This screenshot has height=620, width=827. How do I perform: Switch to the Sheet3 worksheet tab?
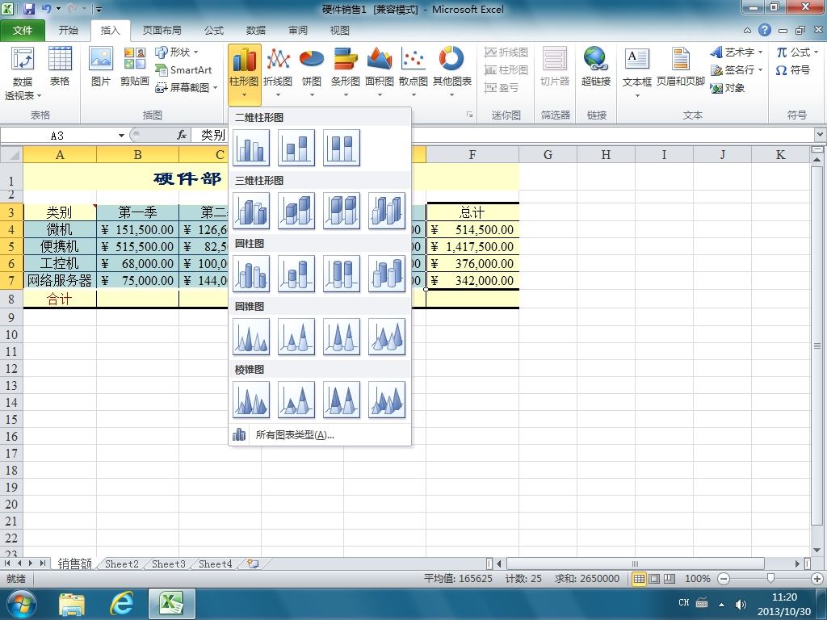click(x=169, y=564)
